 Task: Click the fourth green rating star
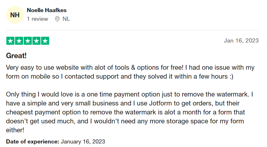(x=37, y=41)
